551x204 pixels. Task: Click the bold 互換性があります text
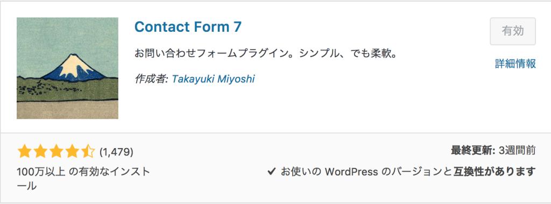pyautogui.click(x=495, y=172)
